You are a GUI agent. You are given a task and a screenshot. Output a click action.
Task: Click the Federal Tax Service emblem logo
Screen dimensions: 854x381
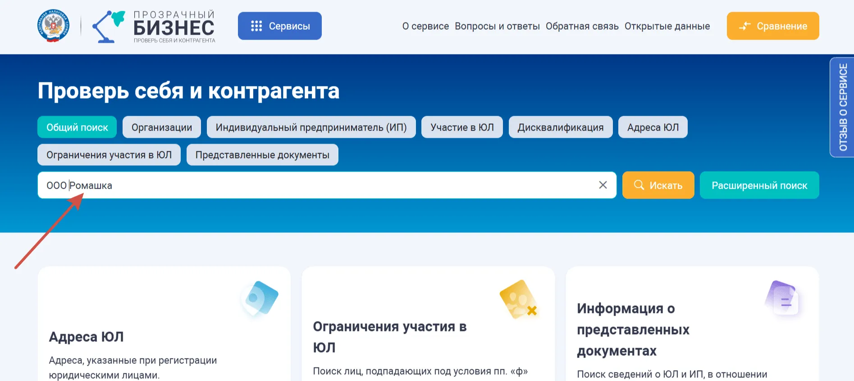[x=53, y=26]
